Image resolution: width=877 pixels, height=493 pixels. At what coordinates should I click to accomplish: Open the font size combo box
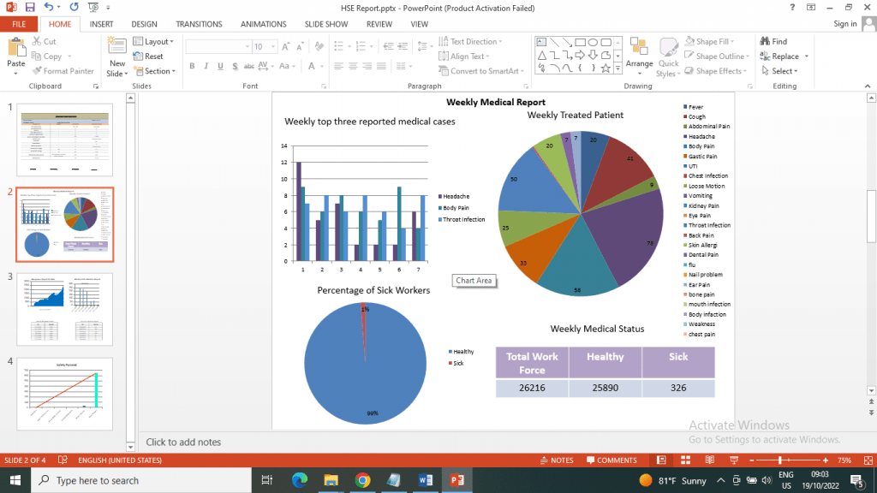click(x=265, y=46)
